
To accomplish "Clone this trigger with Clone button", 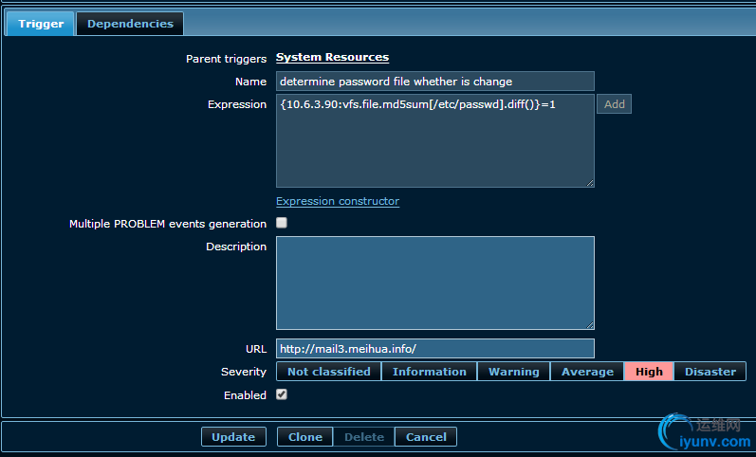I will (304, 437).
